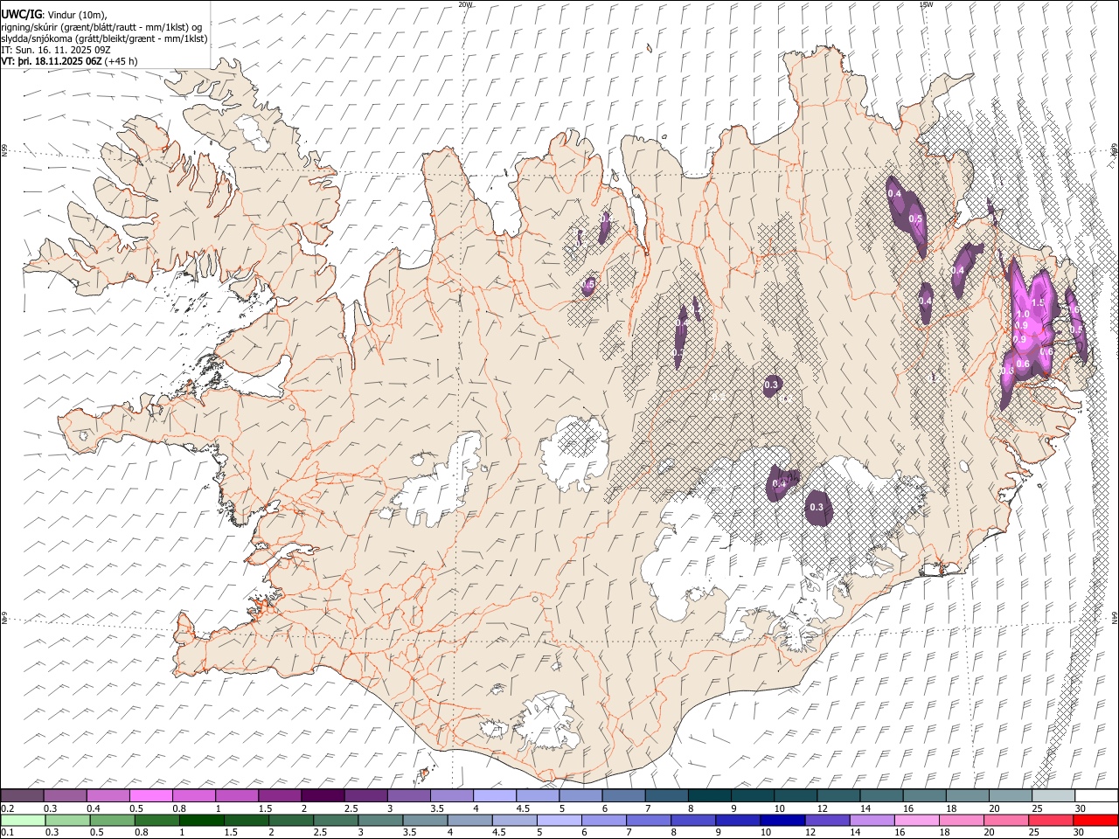Image resolution: width=1119 pixels, height=839 pixels.
Task: Pick the white last swatch of upper legend row
Action: (x=1095, y=795)
